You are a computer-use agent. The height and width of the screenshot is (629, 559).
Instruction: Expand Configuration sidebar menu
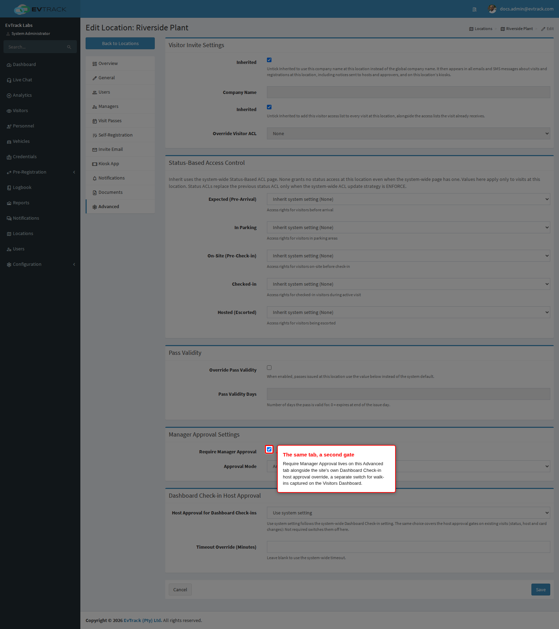[40, 264]
